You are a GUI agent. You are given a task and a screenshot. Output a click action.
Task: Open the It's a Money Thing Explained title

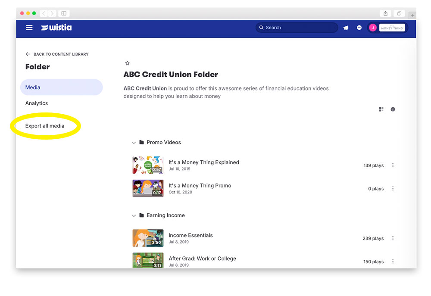pos(204,162)
